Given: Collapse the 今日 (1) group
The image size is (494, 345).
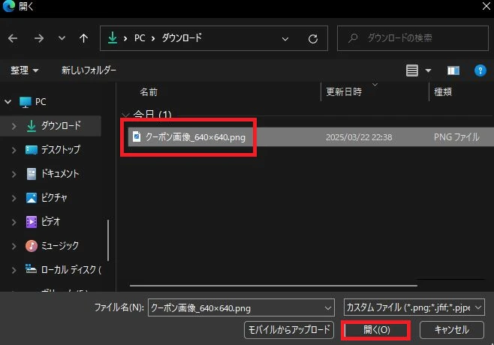Looking at the screenshot, I should click(x=125, y=115).
